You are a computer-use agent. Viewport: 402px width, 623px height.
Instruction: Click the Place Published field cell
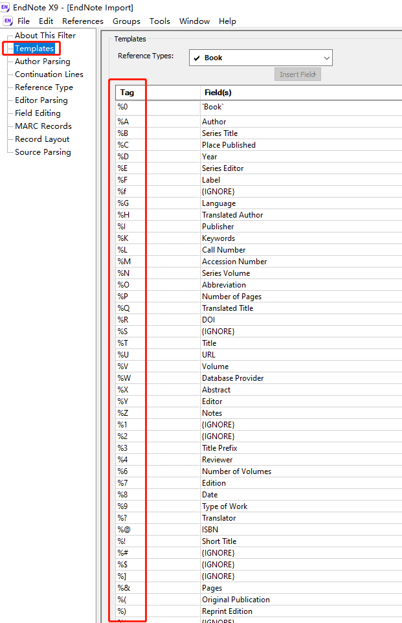[301, 145]
